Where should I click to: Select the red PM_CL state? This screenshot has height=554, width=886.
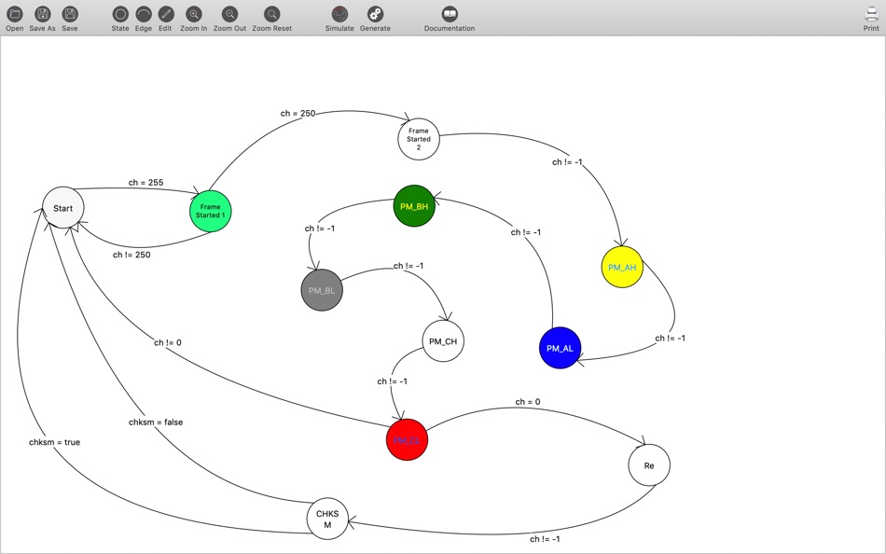point(407,440)
